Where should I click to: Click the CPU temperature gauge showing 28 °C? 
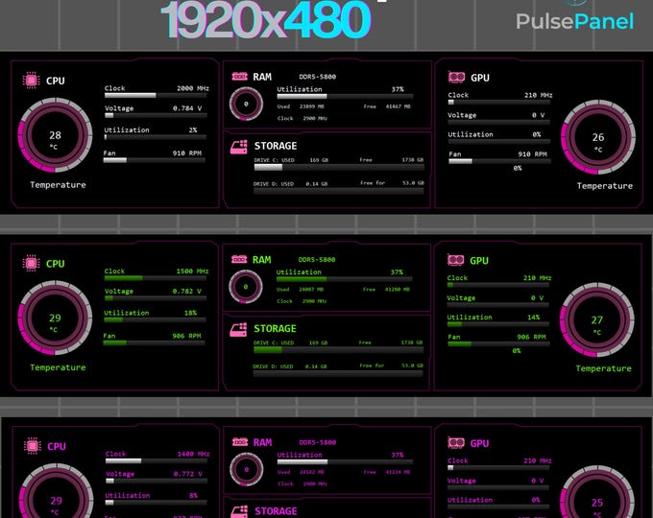point(55,135)
